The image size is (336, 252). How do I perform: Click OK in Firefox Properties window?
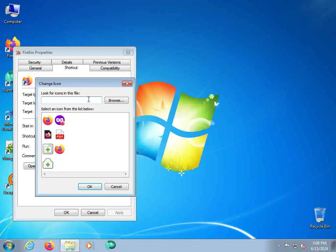coord(66,213)
